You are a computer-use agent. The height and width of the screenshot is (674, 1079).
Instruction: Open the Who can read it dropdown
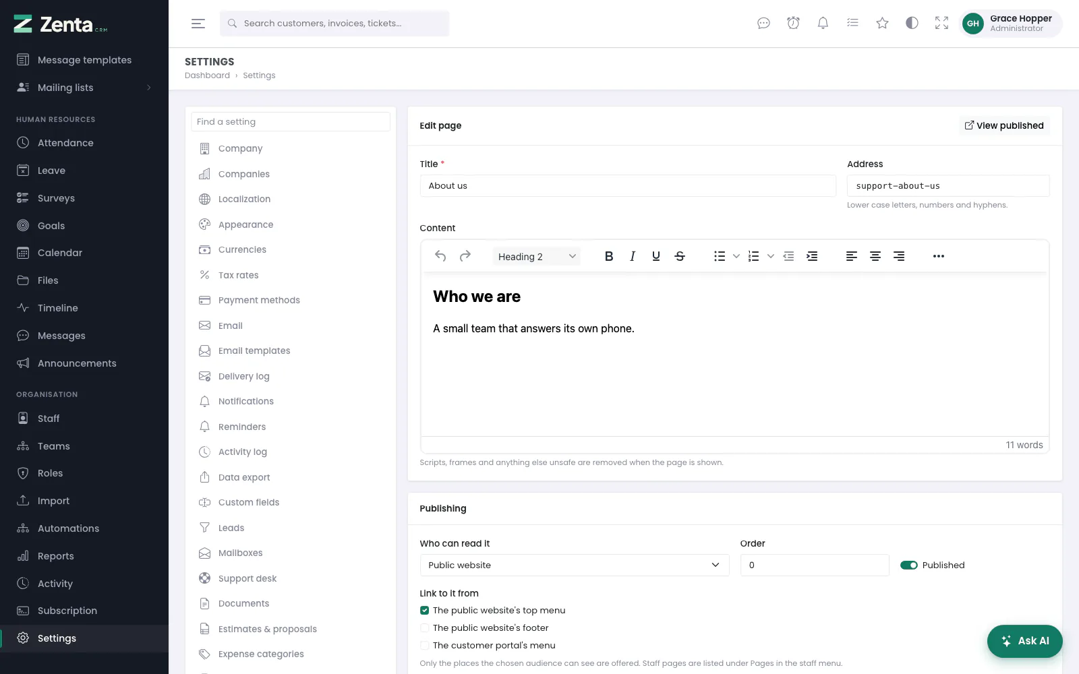tap(575, 565)
